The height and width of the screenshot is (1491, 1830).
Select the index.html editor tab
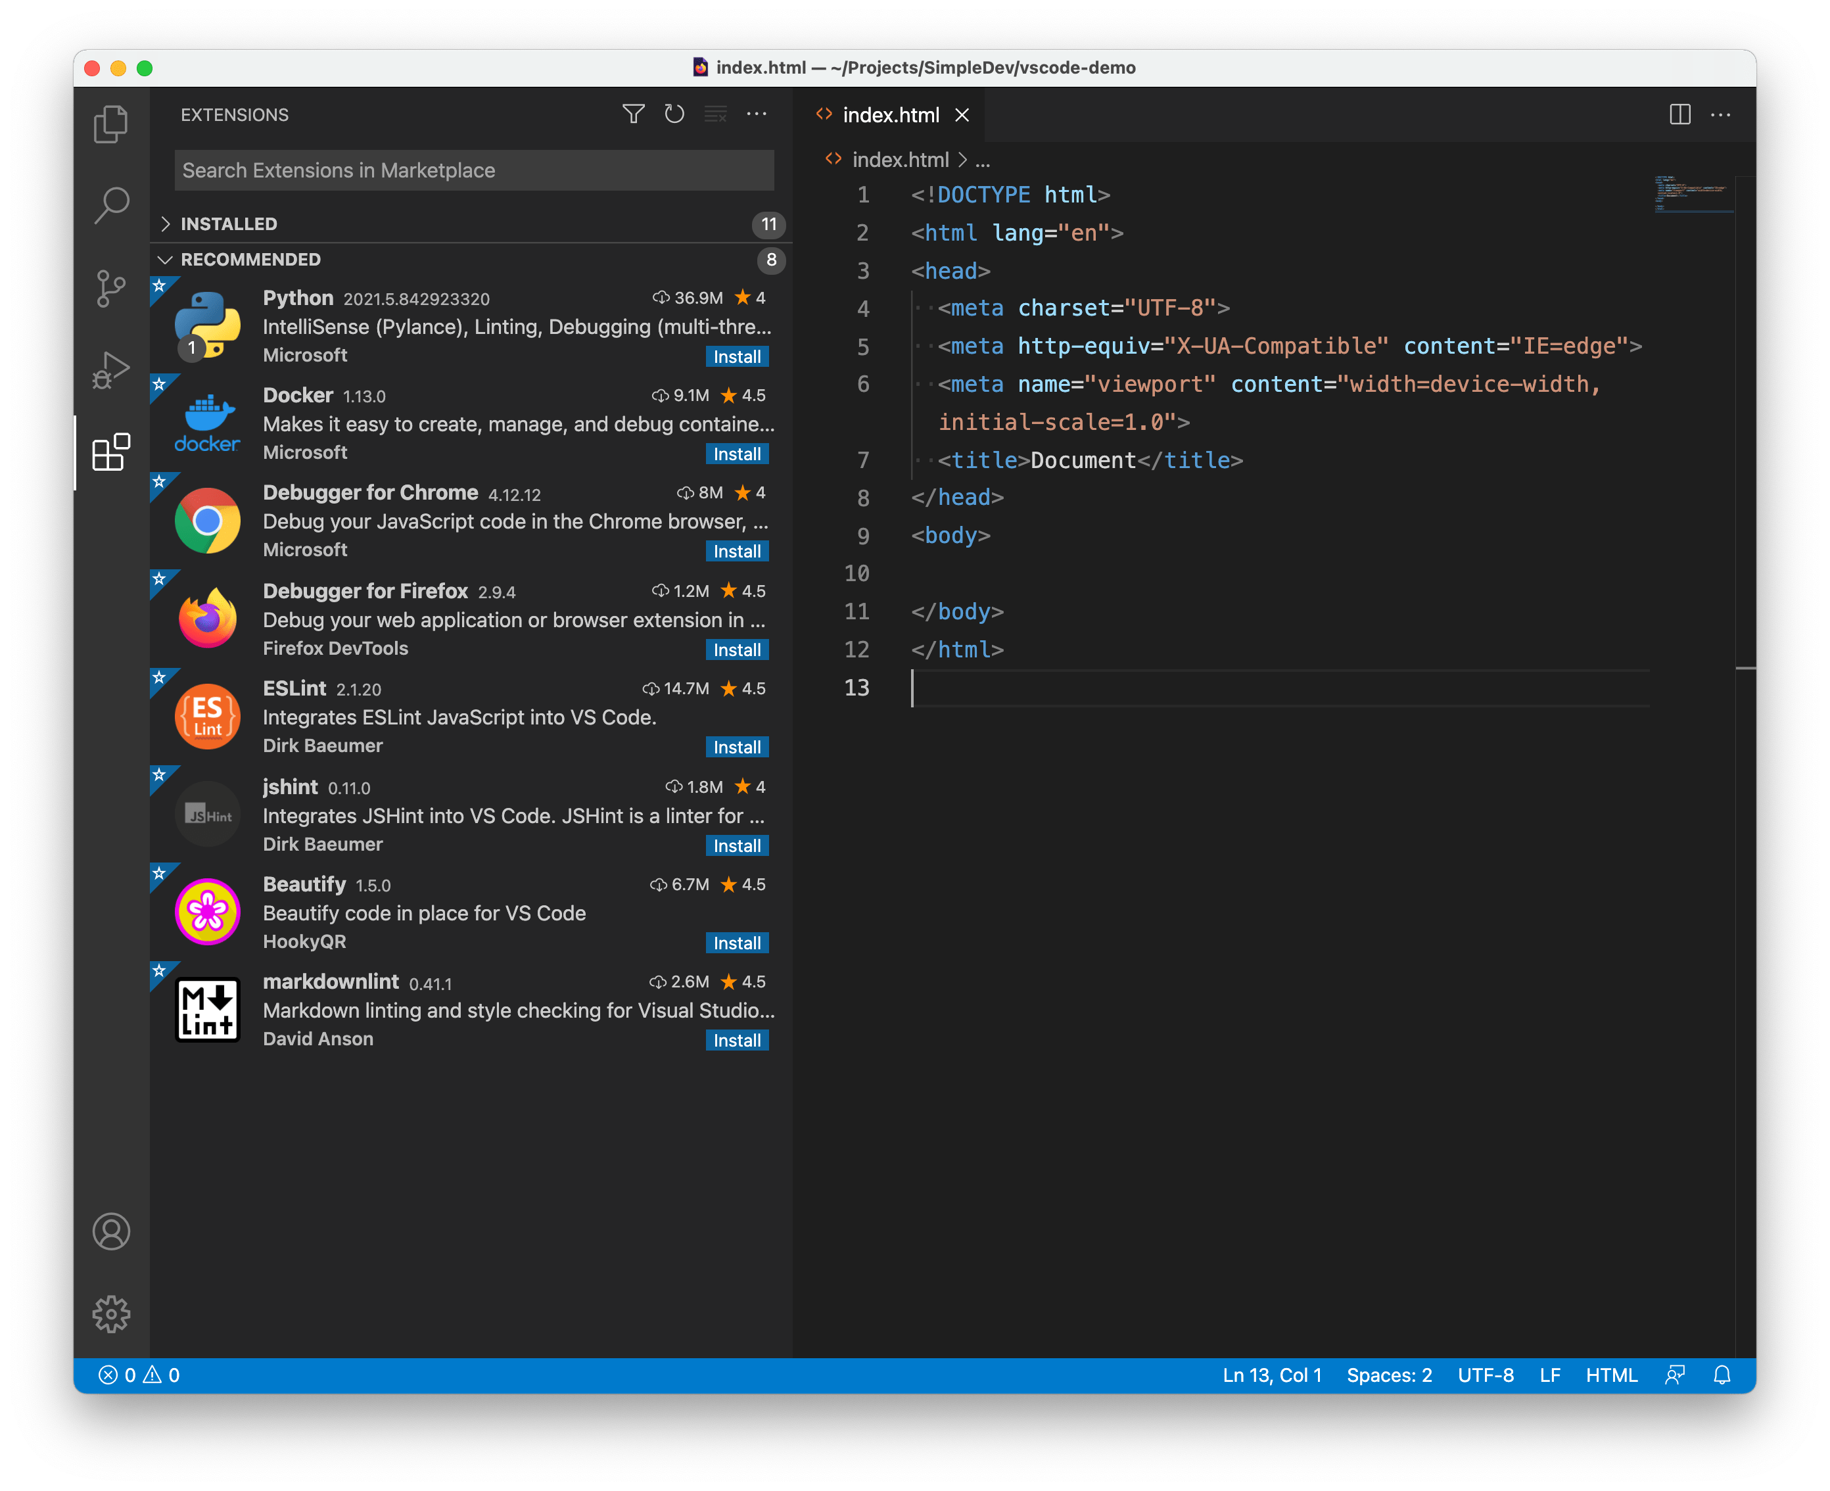coord(891,115)
